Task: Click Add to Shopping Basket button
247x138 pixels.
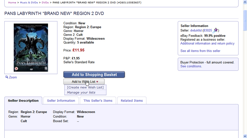Action: 94,75
